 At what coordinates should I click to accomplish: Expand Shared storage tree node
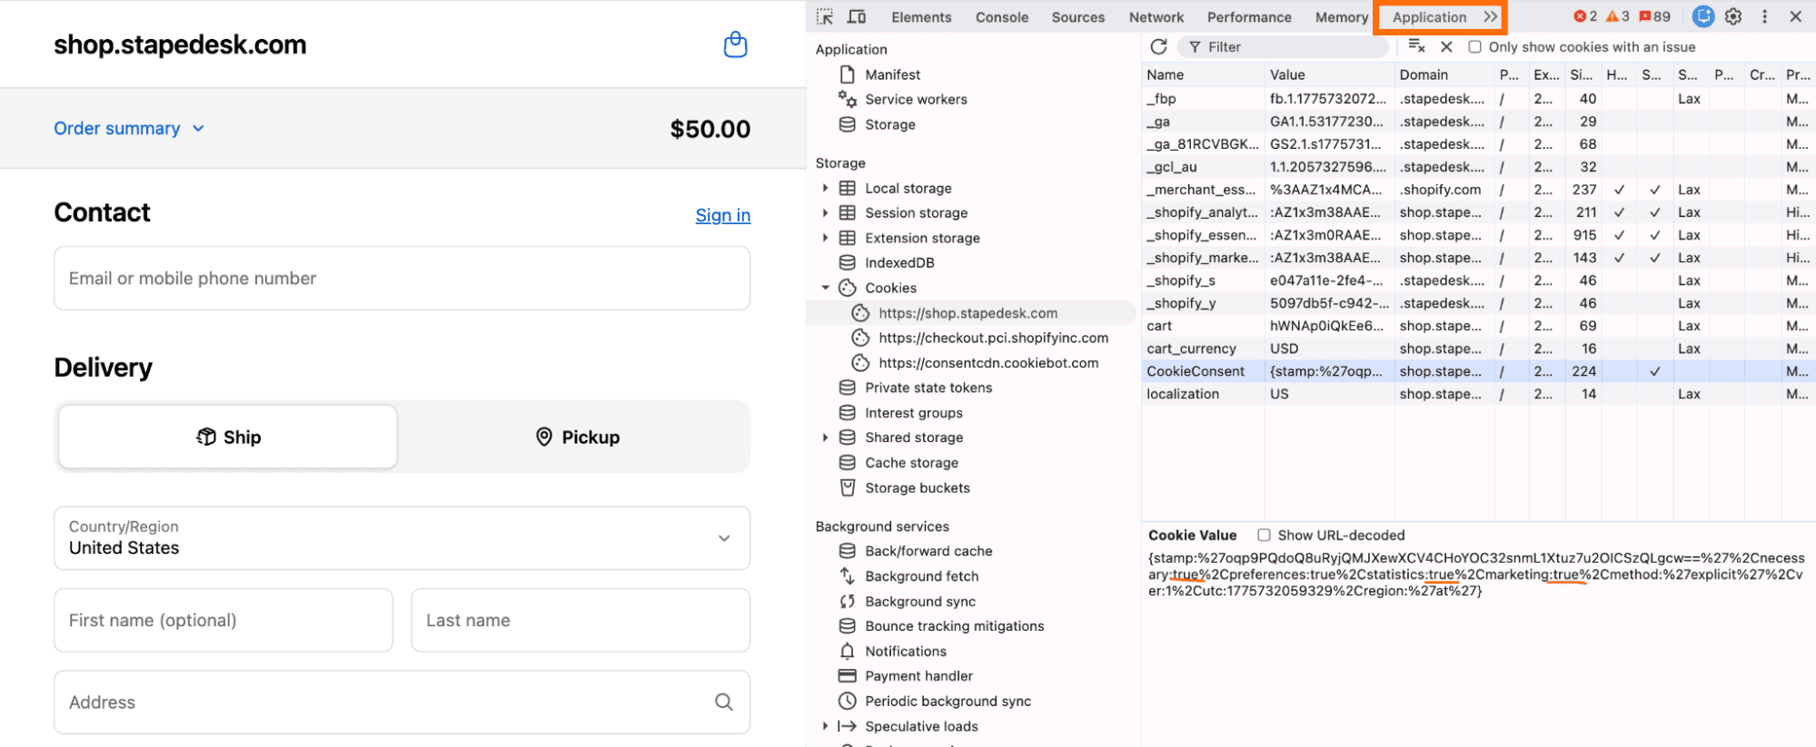click(825, 437)
